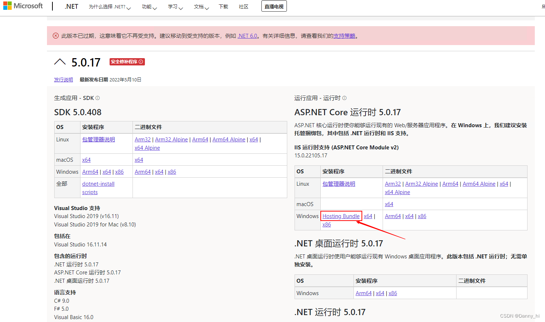Screen dimensions: 545x322
Task: Download ASP.NET Core Linux Arm32 binary
Action: tap(393, 184)
